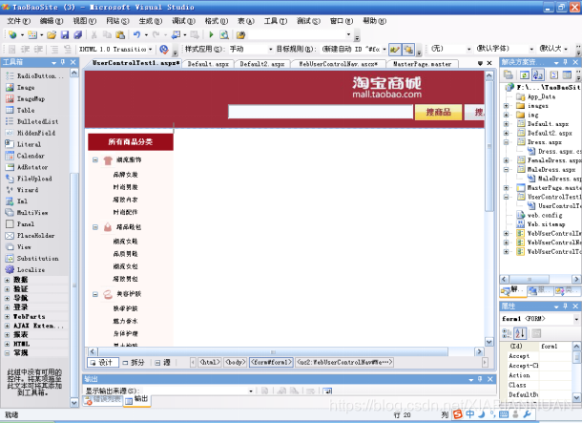Switch to Source view
This screenshot has width=582, height=423.
click(163, 363)
